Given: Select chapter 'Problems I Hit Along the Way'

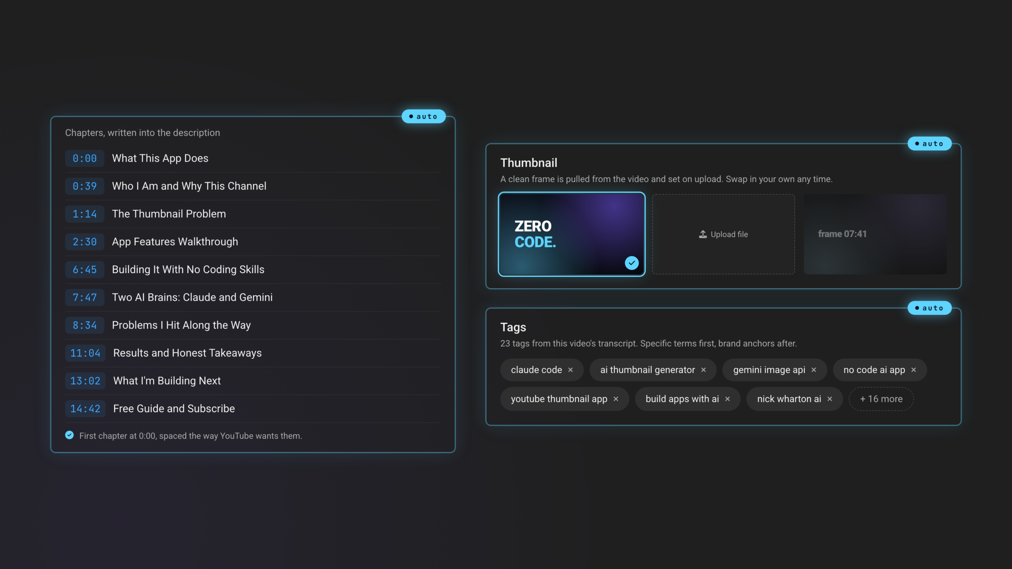Looking at the screenshot, I should (181, 326).
